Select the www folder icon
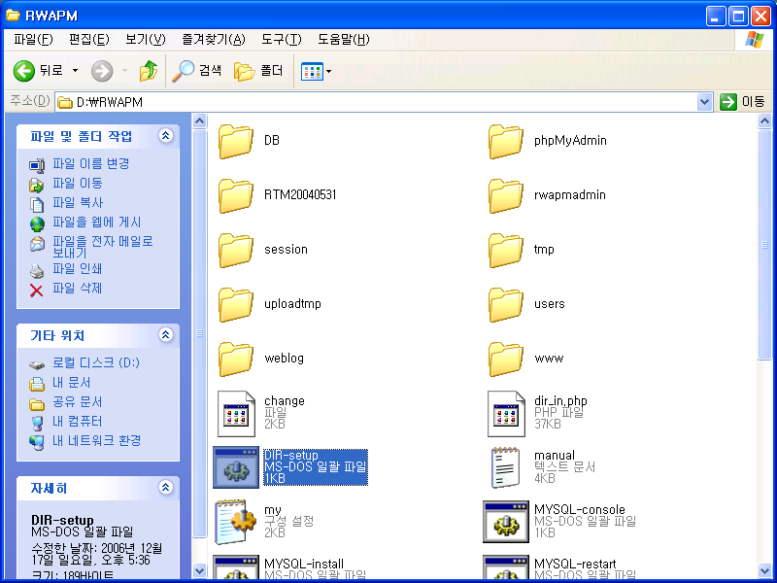The height and width of the screenshot is (583, 777). pos(505,360)
